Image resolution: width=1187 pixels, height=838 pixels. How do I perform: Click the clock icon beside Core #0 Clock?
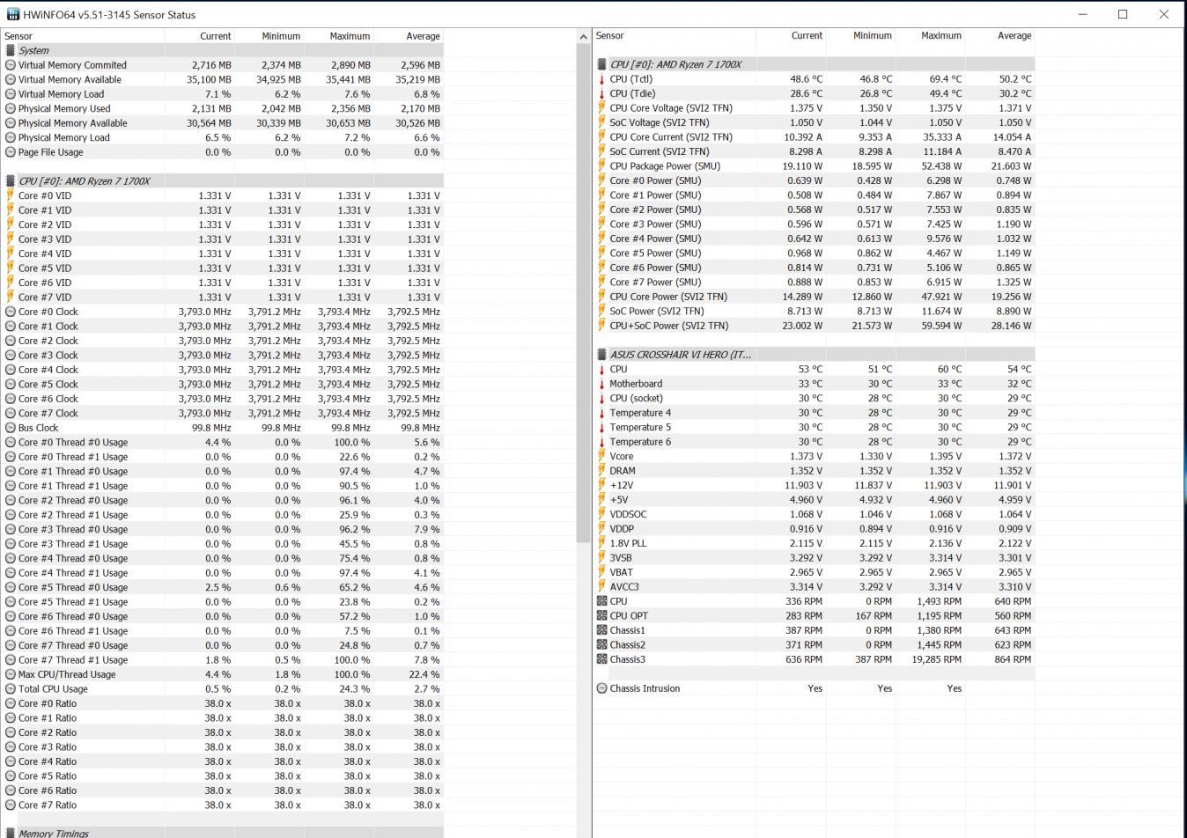pos(11,312)
